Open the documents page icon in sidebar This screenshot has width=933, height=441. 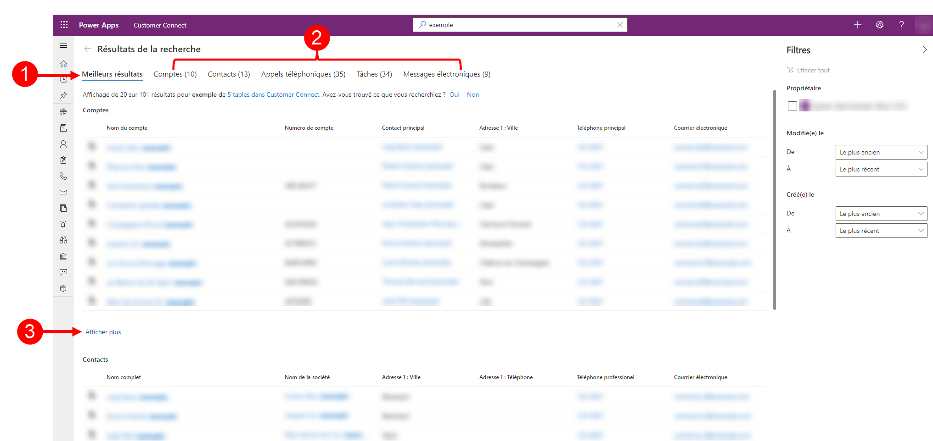point(63,208)
